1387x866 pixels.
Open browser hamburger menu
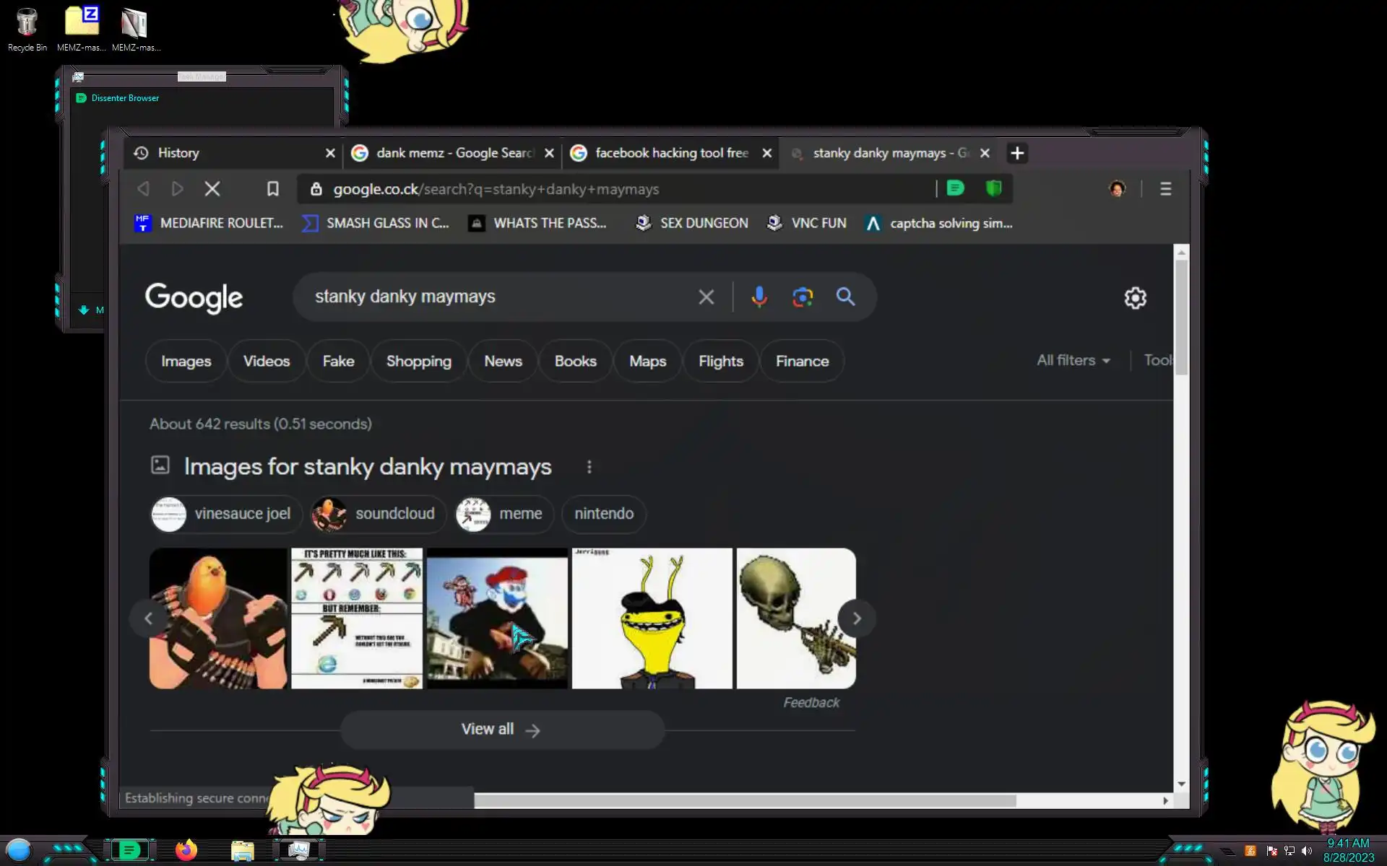point(1165,189)
